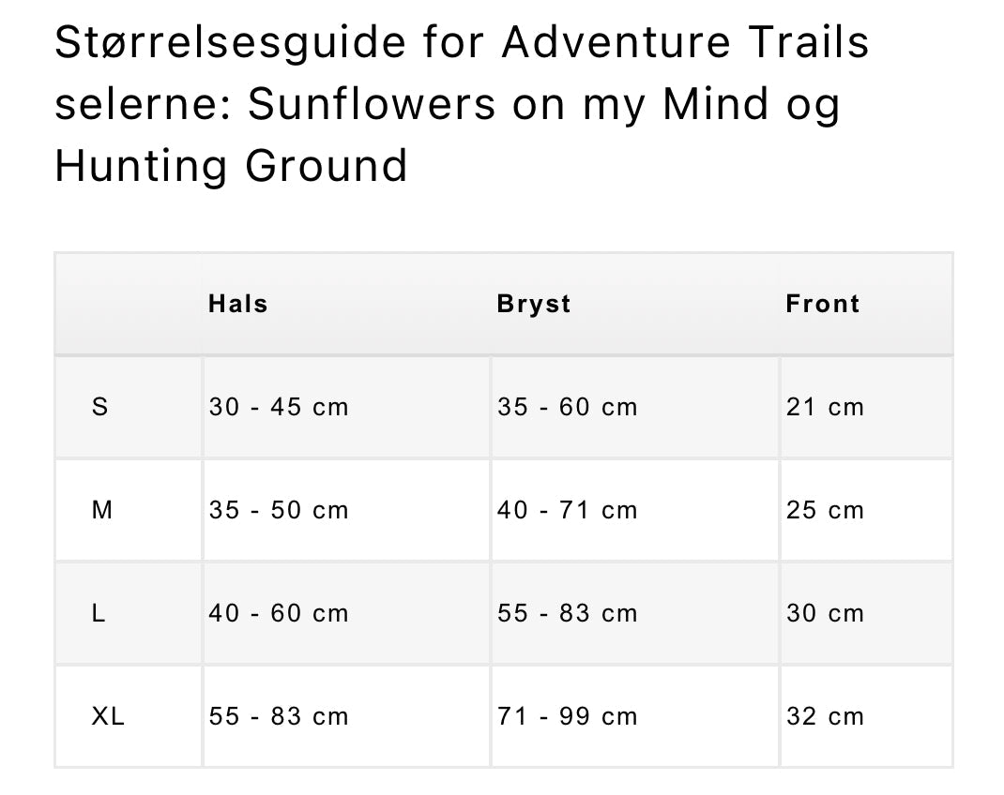The image size is (1004, 795).
Task: Select the XL size row label
Action: [x=108, y=716]
